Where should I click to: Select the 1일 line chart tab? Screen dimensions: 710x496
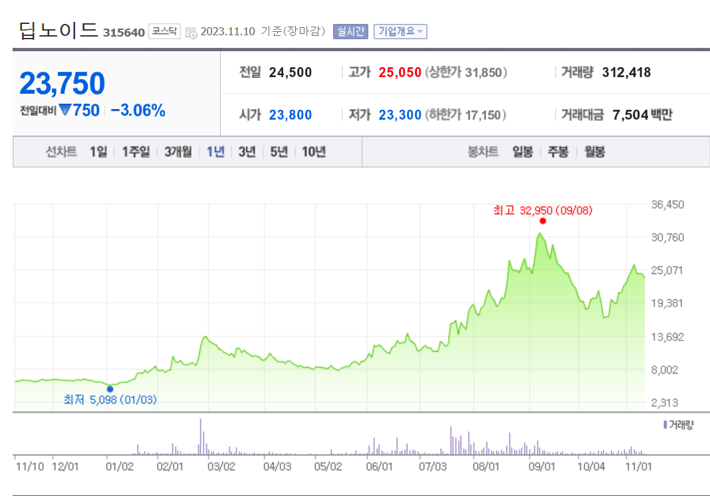[98, 152]
